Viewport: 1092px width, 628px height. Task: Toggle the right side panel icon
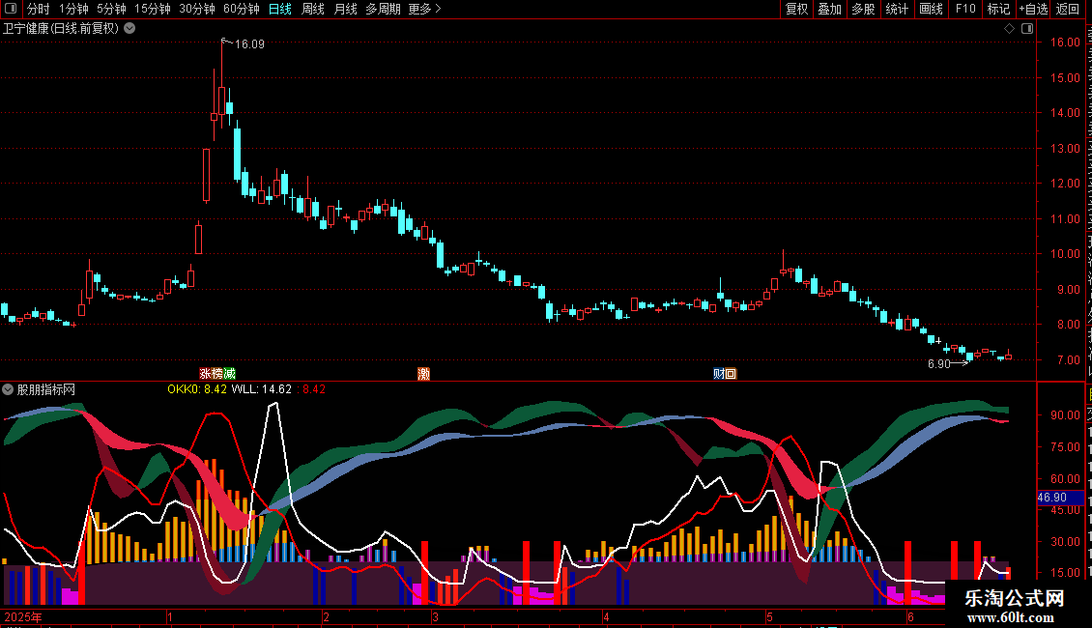coord(1027,29)
